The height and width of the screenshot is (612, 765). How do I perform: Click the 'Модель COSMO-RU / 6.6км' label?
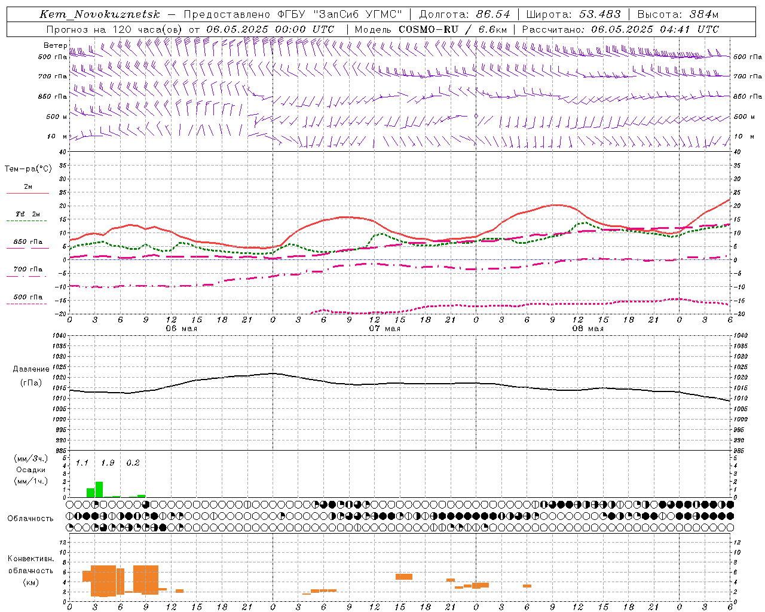(430, 29)
